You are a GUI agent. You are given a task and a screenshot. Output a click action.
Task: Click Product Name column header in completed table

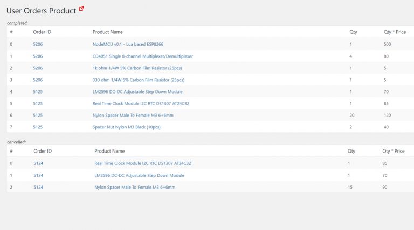(x=107, y=32)
